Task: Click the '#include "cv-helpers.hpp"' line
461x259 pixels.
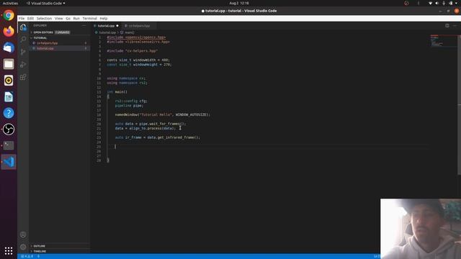Action: point(133,51)
